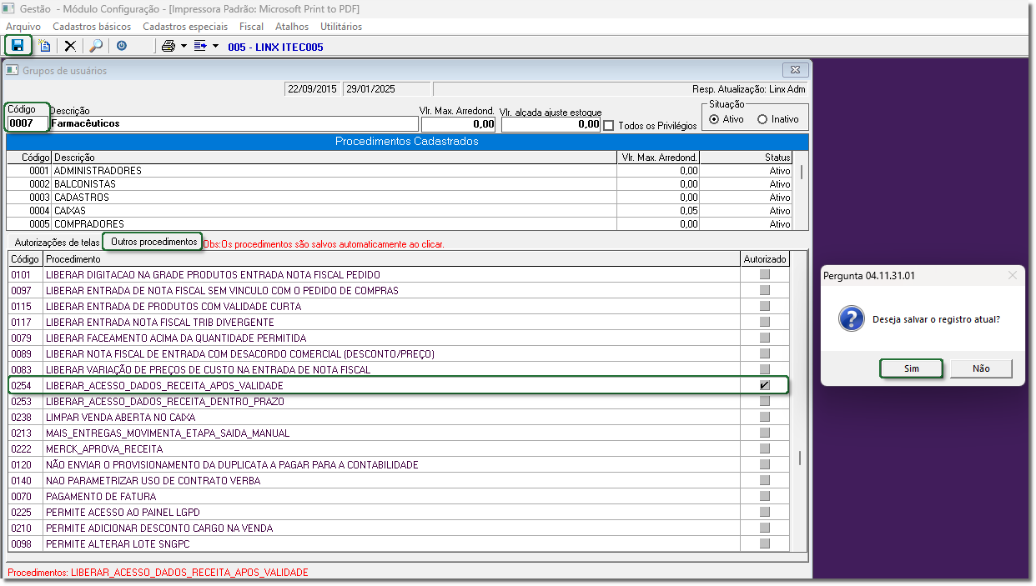Screen dimensions: 1036x586
Task: Open the Fiscal menu
Action: click(x=251, y=27)
